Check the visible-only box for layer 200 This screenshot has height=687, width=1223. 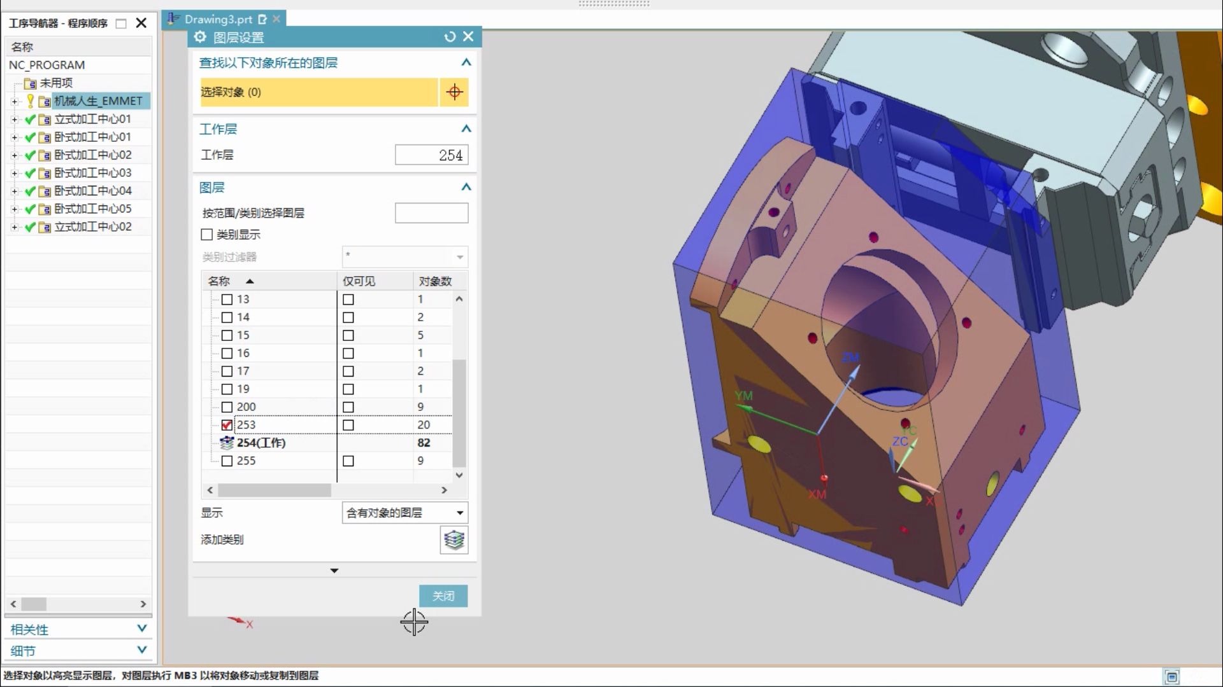pos(348,407)
